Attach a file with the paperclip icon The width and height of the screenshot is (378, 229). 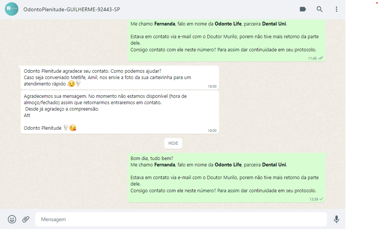(x=26, y=219)
